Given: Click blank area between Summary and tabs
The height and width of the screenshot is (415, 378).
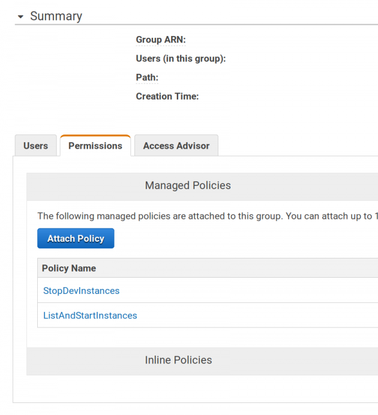Looking at the screenshot, I should (196, 119).
